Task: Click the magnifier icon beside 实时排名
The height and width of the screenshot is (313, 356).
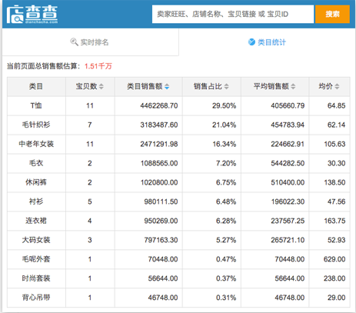Action: pyautogui.click(x=74, y=42)
